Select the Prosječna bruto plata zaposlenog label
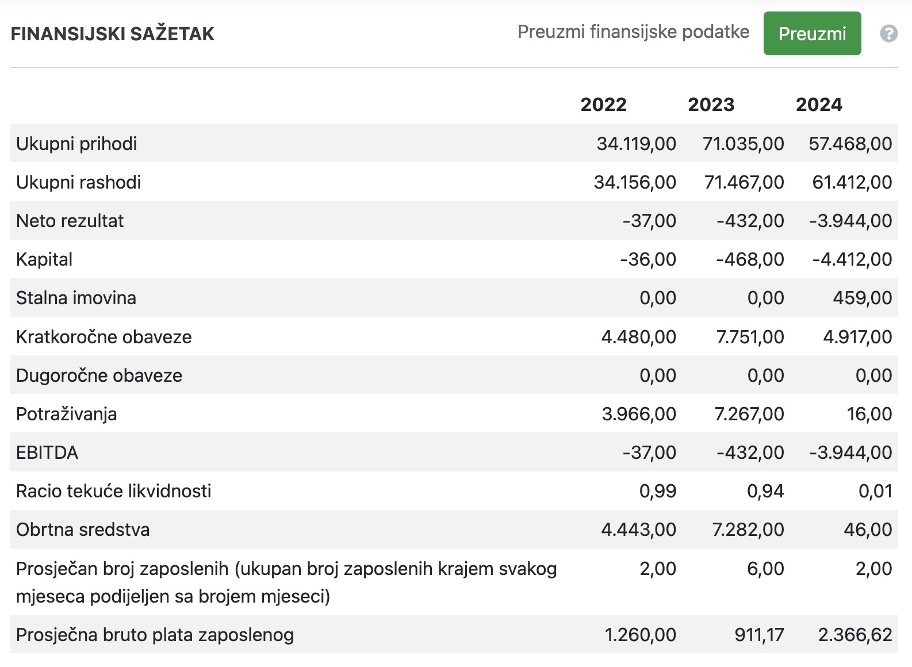Screen dimensions: 912x667 [155, 635]
